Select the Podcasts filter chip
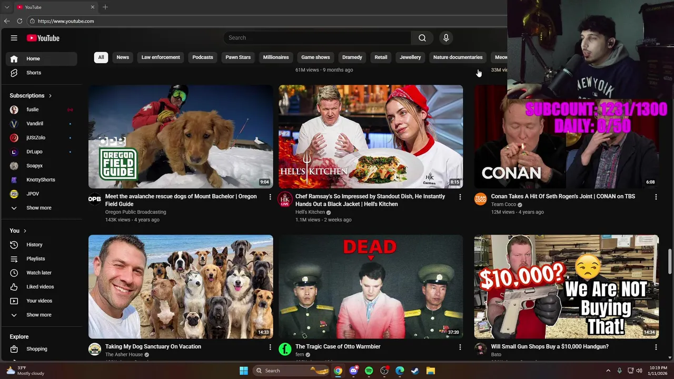 pos(203,57)
